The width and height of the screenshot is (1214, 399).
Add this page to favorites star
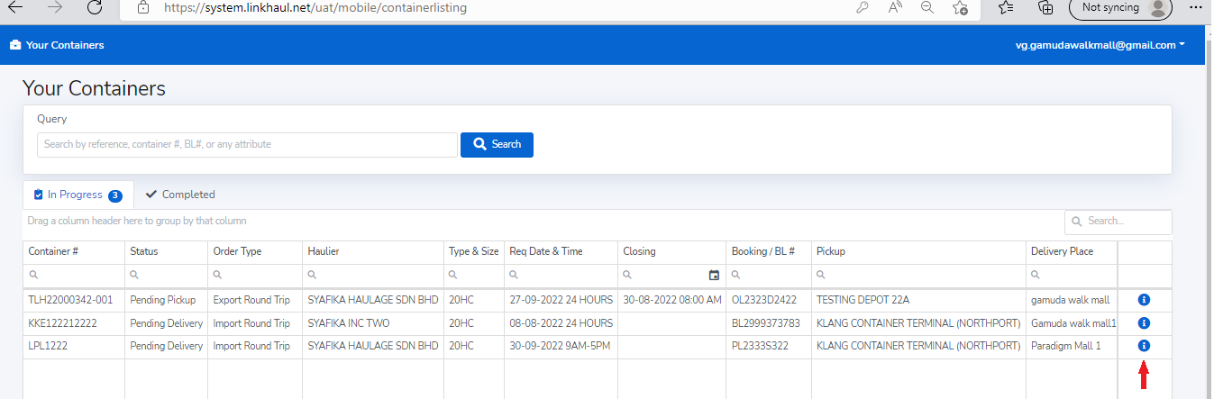(960, 7)
